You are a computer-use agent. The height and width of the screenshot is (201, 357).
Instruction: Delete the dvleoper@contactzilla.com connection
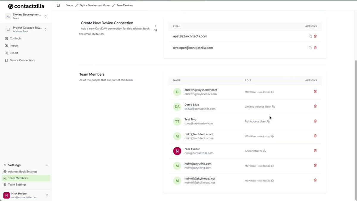(x=315, y=47)
